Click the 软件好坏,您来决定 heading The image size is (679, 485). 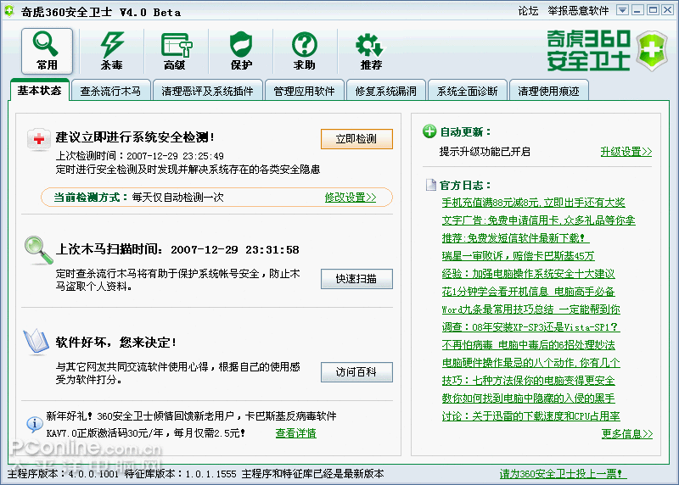[115, 343]
